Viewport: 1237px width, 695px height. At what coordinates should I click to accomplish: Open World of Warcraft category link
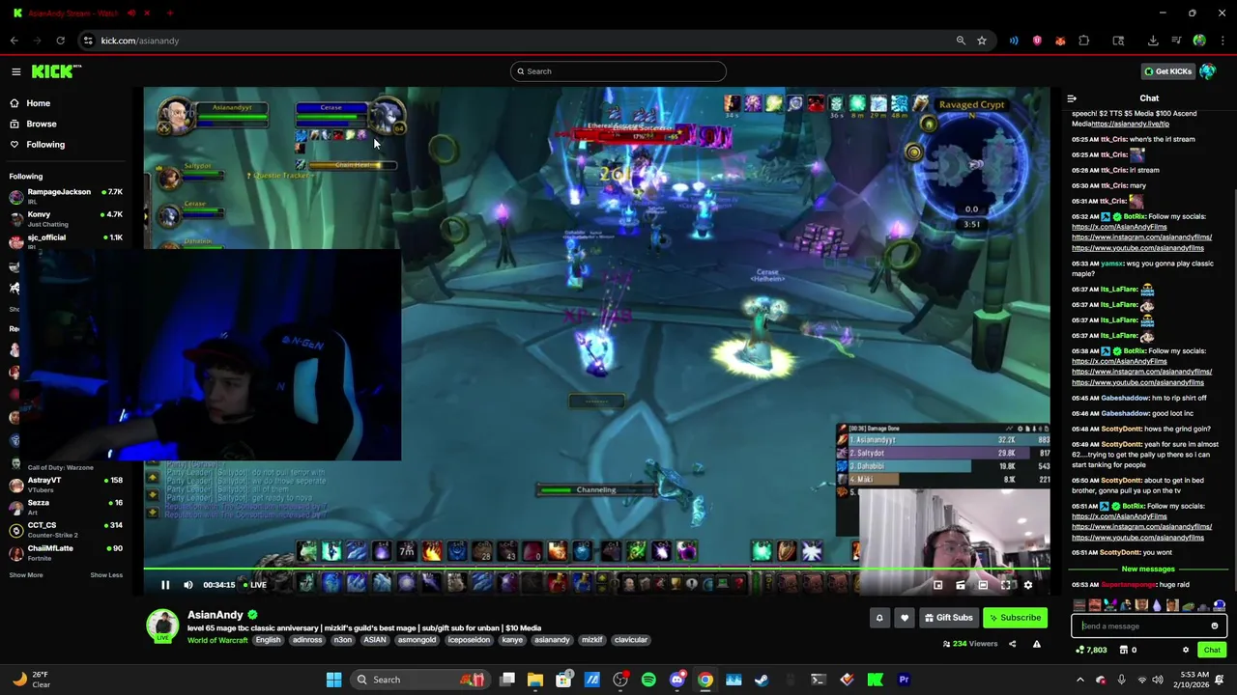coord(217,640)
